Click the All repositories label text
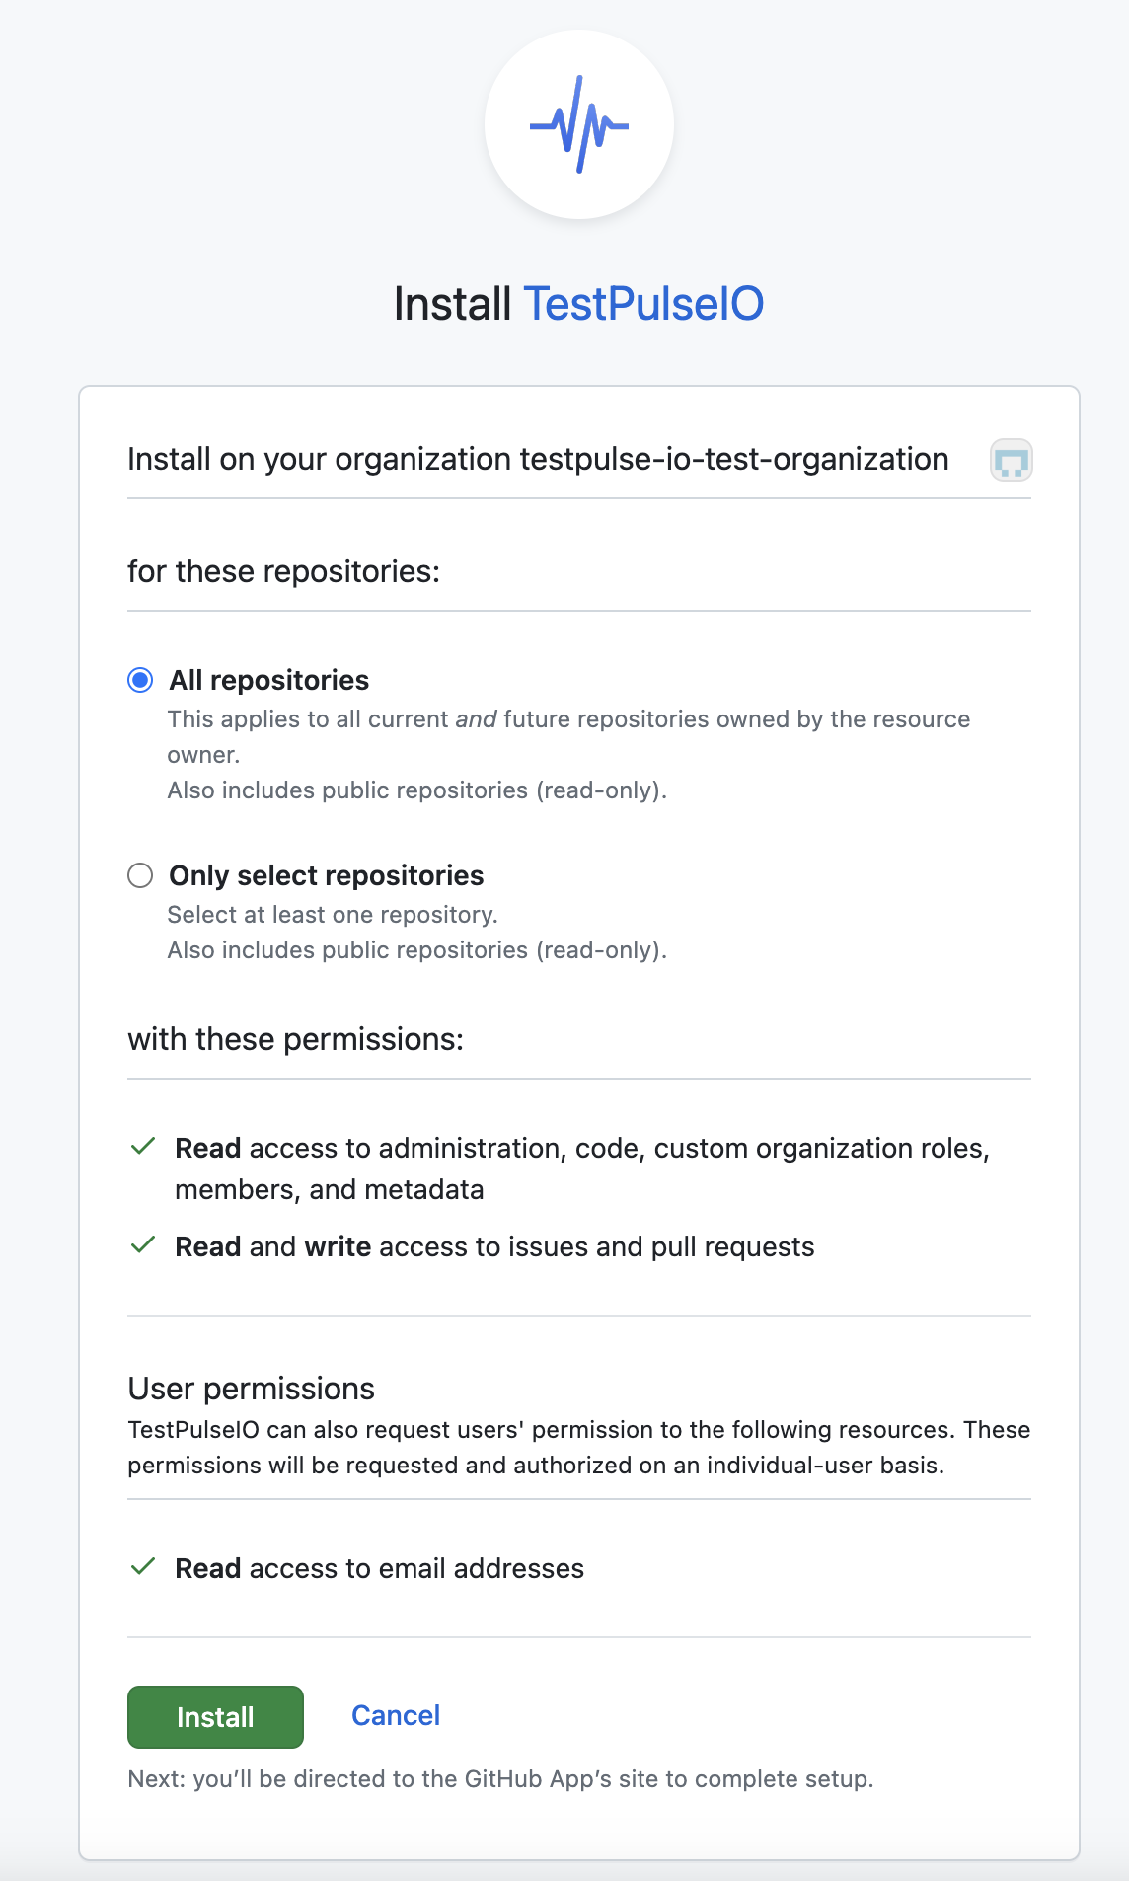Image resolution: width=1129 pixels, height=1881 pixels. [269, 680]
